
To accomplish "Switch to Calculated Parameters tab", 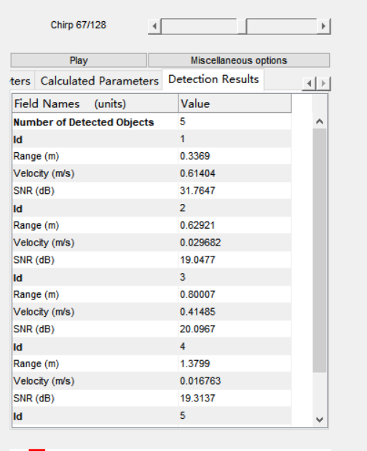I will click(99, 81).
